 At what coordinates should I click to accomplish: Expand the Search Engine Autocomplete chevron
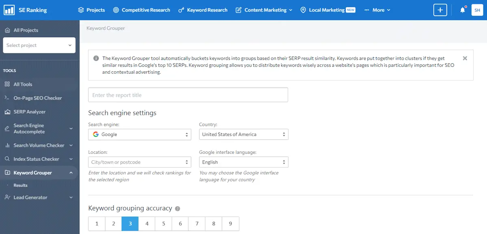point(71,129)
